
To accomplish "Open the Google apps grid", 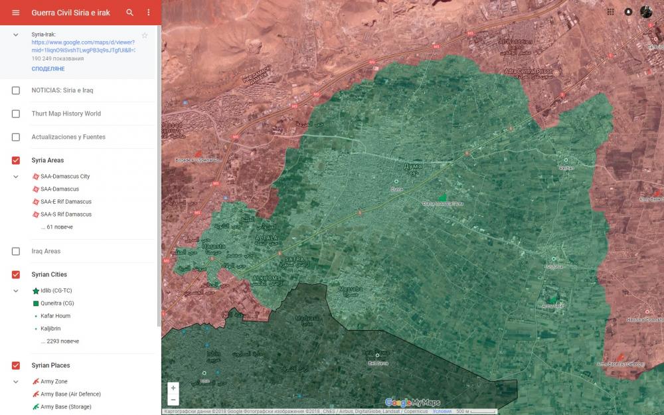I will coord(610,12).
